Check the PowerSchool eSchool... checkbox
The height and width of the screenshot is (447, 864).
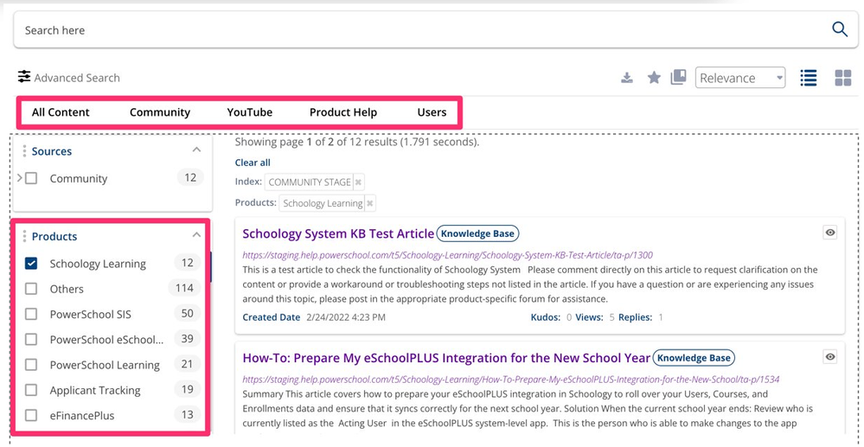[31, 340]
